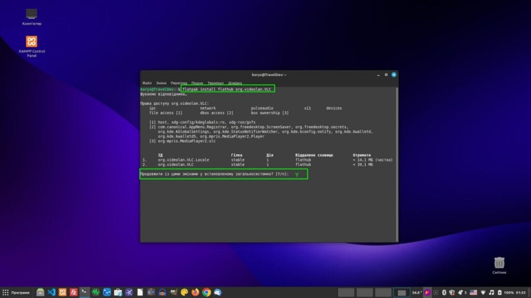The height and width of the screenshot is (298, 531).
Task: Open XAMPP Control Panel desktop shortcut
Action: [x=32, y=47]
